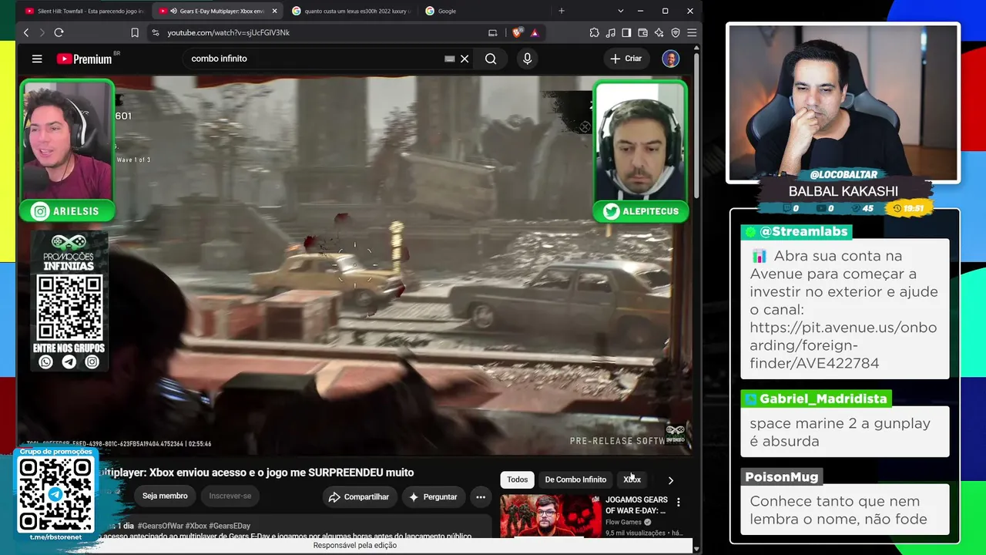Image resolution: width=986 pixels, height=555 pixels.
Task: Select the Xbox filter chip
Action: click(x=632, y=479)
